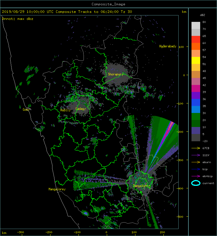Click the blue bip arrow legend icon
217x236 pixels.
[x=196, y=169]
